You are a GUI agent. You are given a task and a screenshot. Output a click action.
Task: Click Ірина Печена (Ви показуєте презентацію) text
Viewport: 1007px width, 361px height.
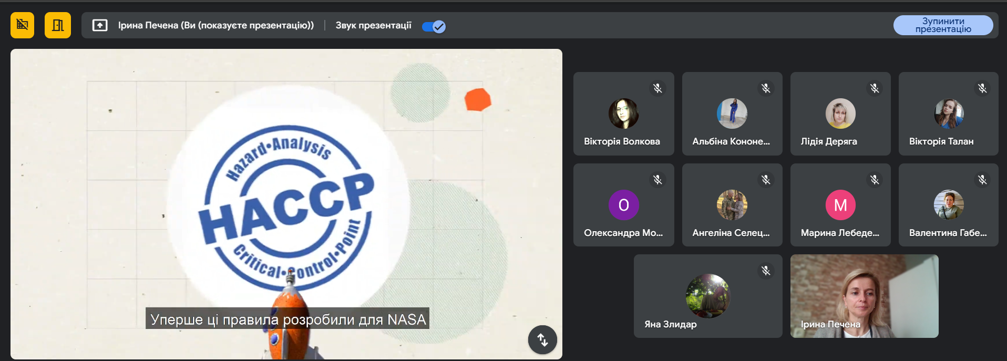[216, 25]
